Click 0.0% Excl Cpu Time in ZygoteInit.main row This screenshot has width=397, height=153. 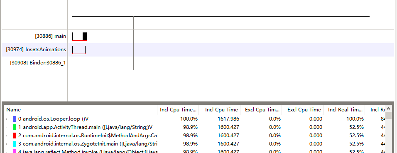click(275, 144)
